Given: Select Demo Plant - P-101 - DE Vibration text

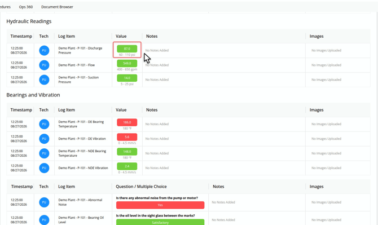Looking at the screenshot, I should click(82, 139).
